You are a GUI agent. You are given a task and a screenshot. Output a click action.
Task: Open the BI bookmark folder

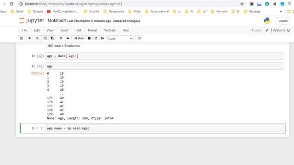(x=236, y=11)
